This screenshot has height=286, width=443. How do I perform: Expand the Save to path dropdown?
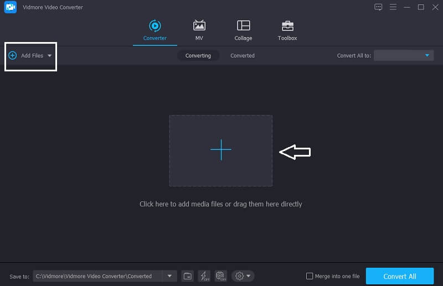(169, 276)
